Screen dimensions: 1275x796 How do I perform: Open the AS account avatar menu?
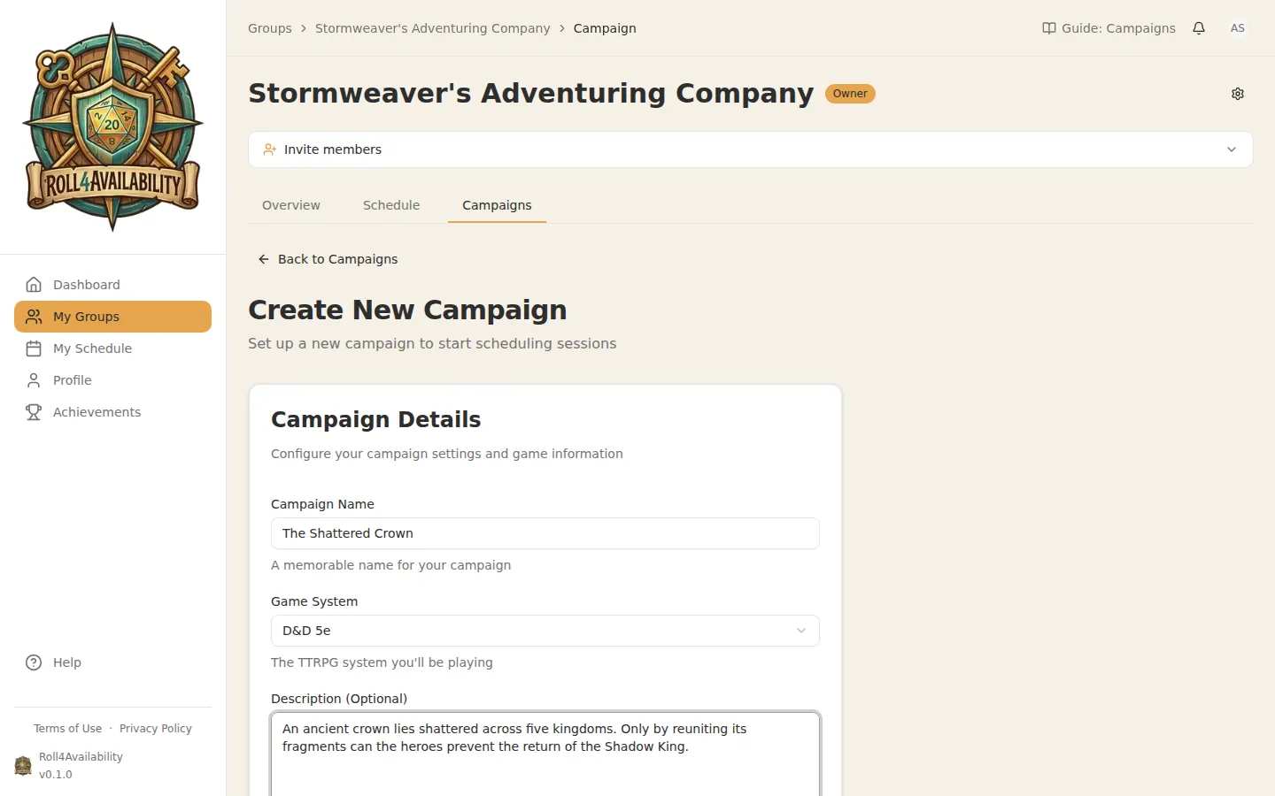click(x=1237, y=28)
